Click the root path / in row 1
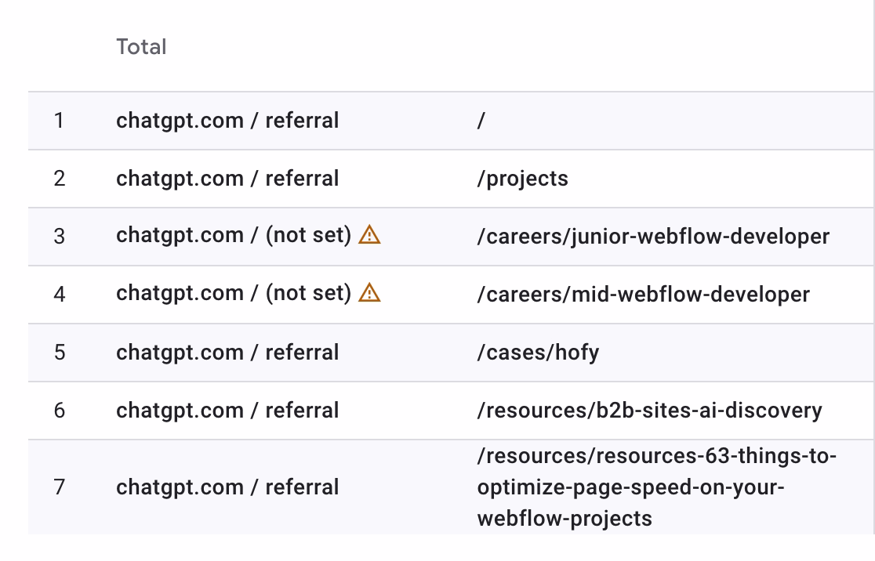The image size is (875, 561). [x=481, y=121]
